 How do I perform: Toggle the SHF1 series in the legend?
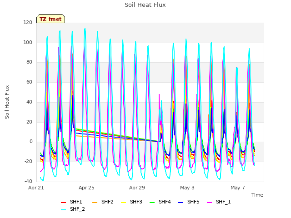pos(71,202)
